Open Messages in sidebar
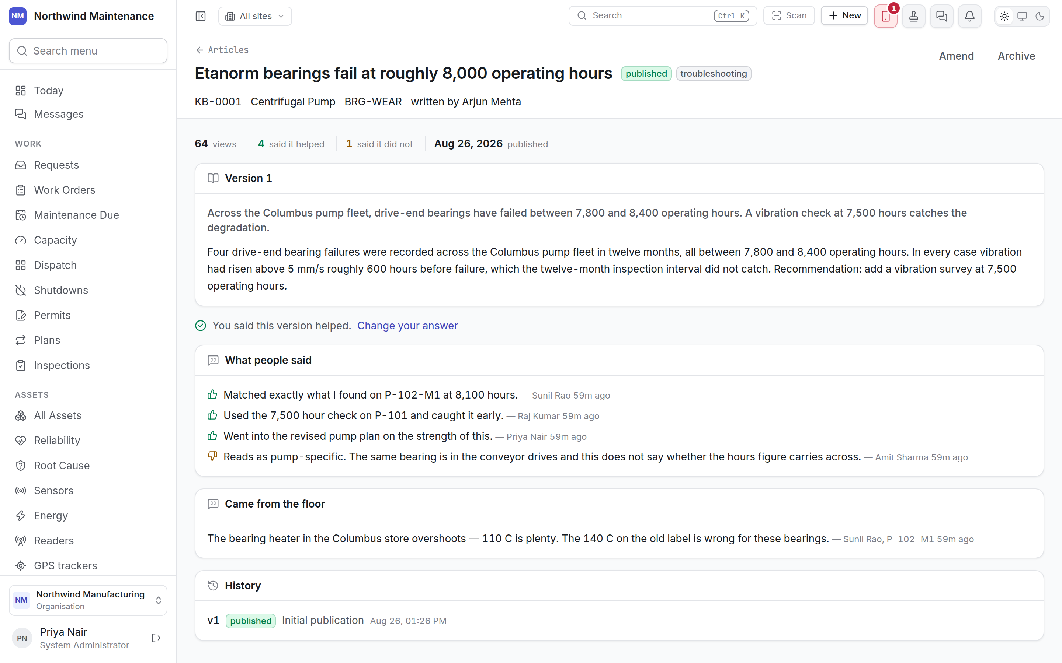This screenshot has height=663, width=1062. coord(88,114)
